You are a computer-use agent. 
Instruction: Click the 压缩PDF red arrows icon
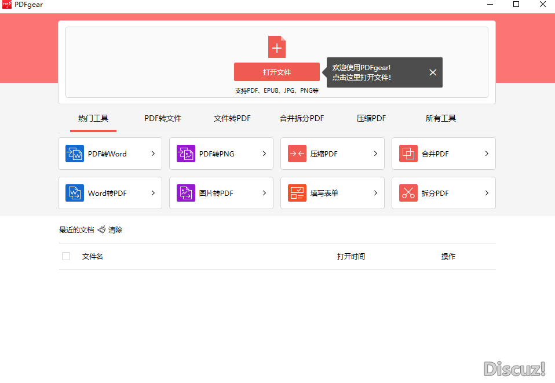click(297, 154)
